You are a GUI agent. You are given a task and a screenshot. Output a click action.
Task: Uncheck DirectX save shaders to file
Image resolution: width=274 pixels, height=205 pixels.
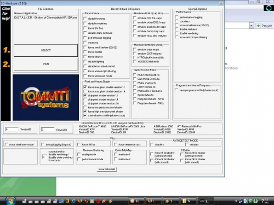pyautogui.click(x=85, y=115)
